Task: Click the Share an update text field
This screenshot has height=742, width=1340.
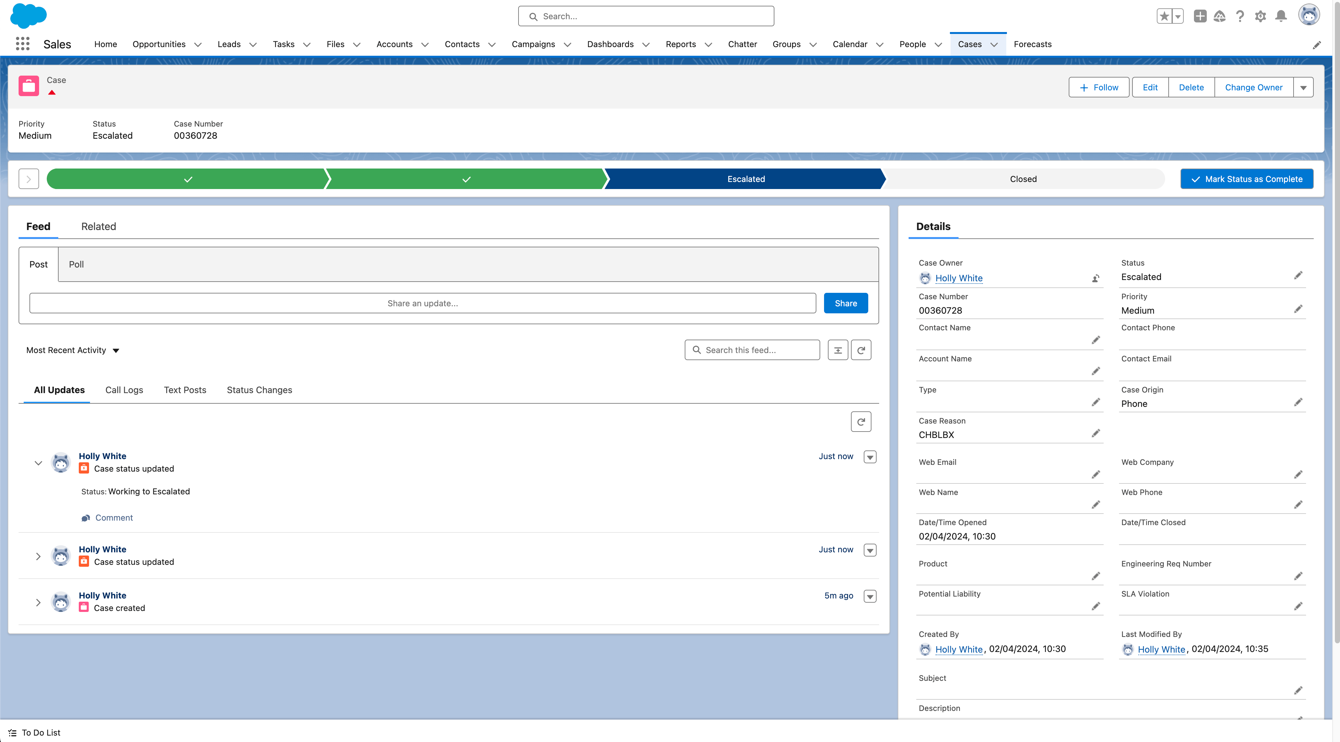Action: pyautogui.click(x=422, y=303)
